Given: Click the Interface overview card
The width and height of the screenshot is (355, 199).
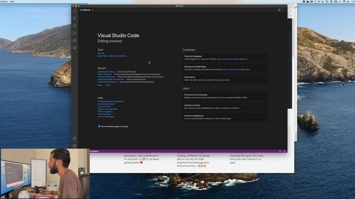Looking at the screenshot, I should click(225, 107).
